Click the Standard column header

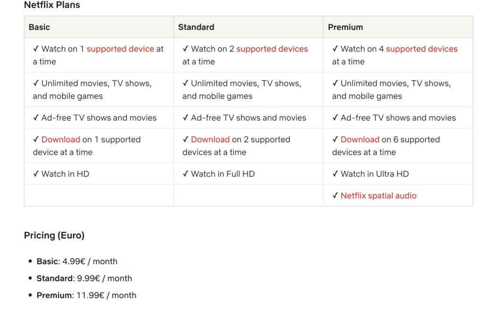point(196,27)
